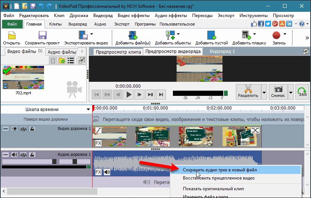The image size is (311, 198).
Task: Click the LinkedIn share icon
Action: click(289, 24)
